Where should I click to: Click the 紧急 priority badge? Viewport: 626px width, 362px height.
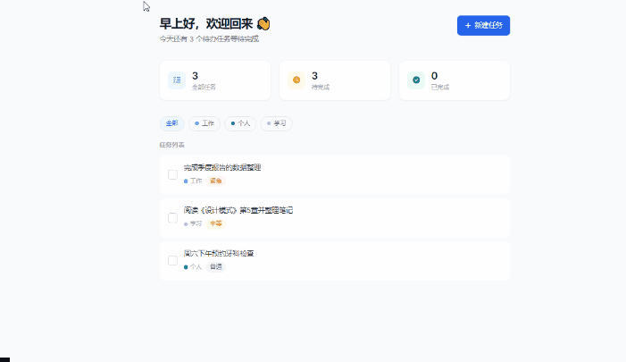pos(215,181)
